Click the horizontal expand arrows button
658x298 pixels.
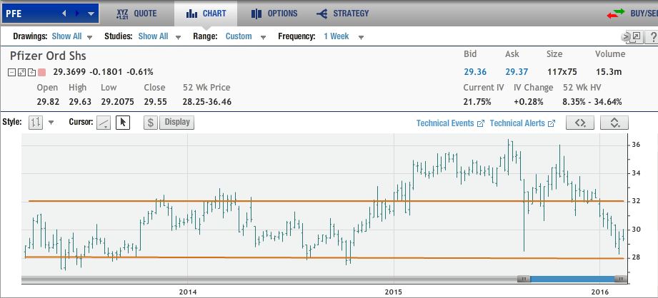(580, 123)
